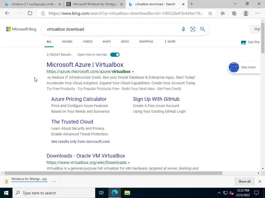The width and height of the screenshot is (265, 198).
Task: Close the Microsoft Windows for Workgroups tab
Action: click(121, 4)
